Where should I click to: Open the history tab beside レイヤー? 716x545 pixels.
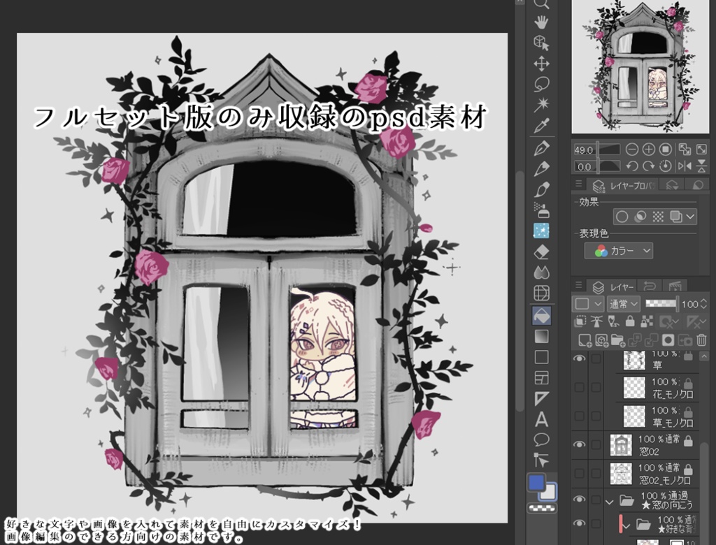650,286
